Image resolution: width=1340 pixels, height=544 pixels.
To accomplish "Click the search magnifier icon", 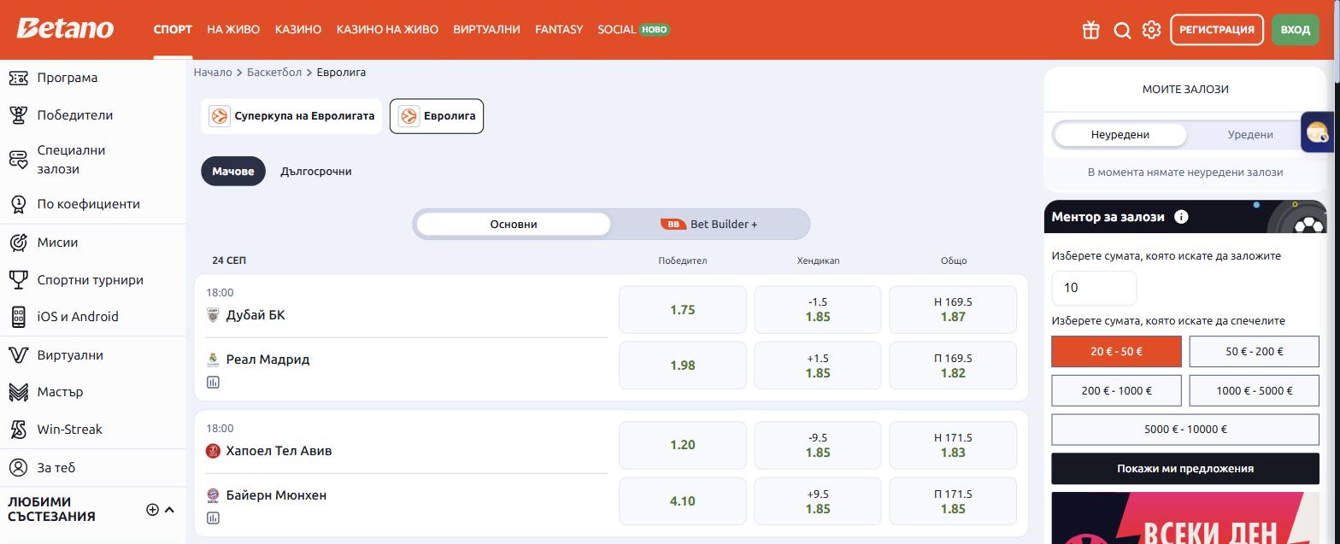I will tap(1122, 30).
